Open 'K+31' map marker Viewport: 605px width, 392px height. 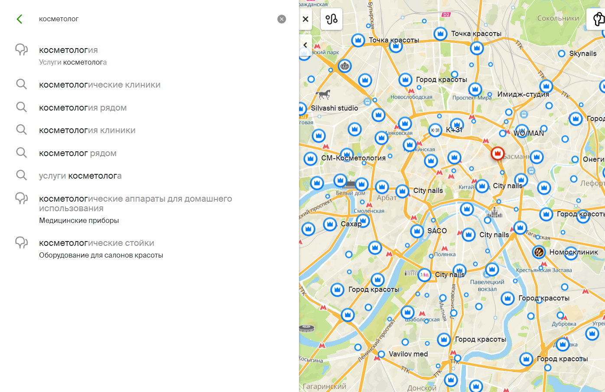tap(435, 130)
